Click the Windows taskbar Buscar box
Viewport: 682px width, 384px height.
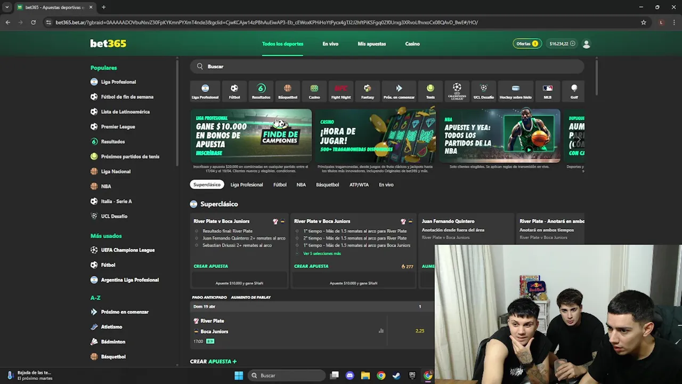(x=287, y=375)
